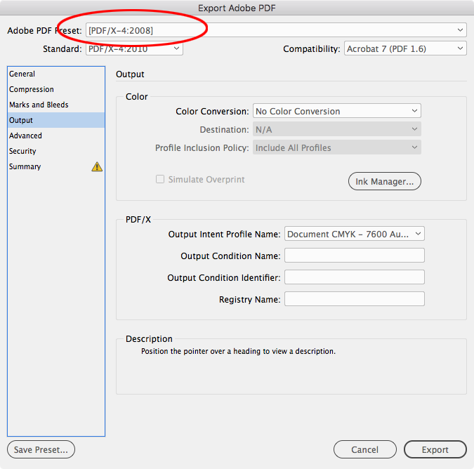
Task: Click the Export button
Action: (435, 449)
